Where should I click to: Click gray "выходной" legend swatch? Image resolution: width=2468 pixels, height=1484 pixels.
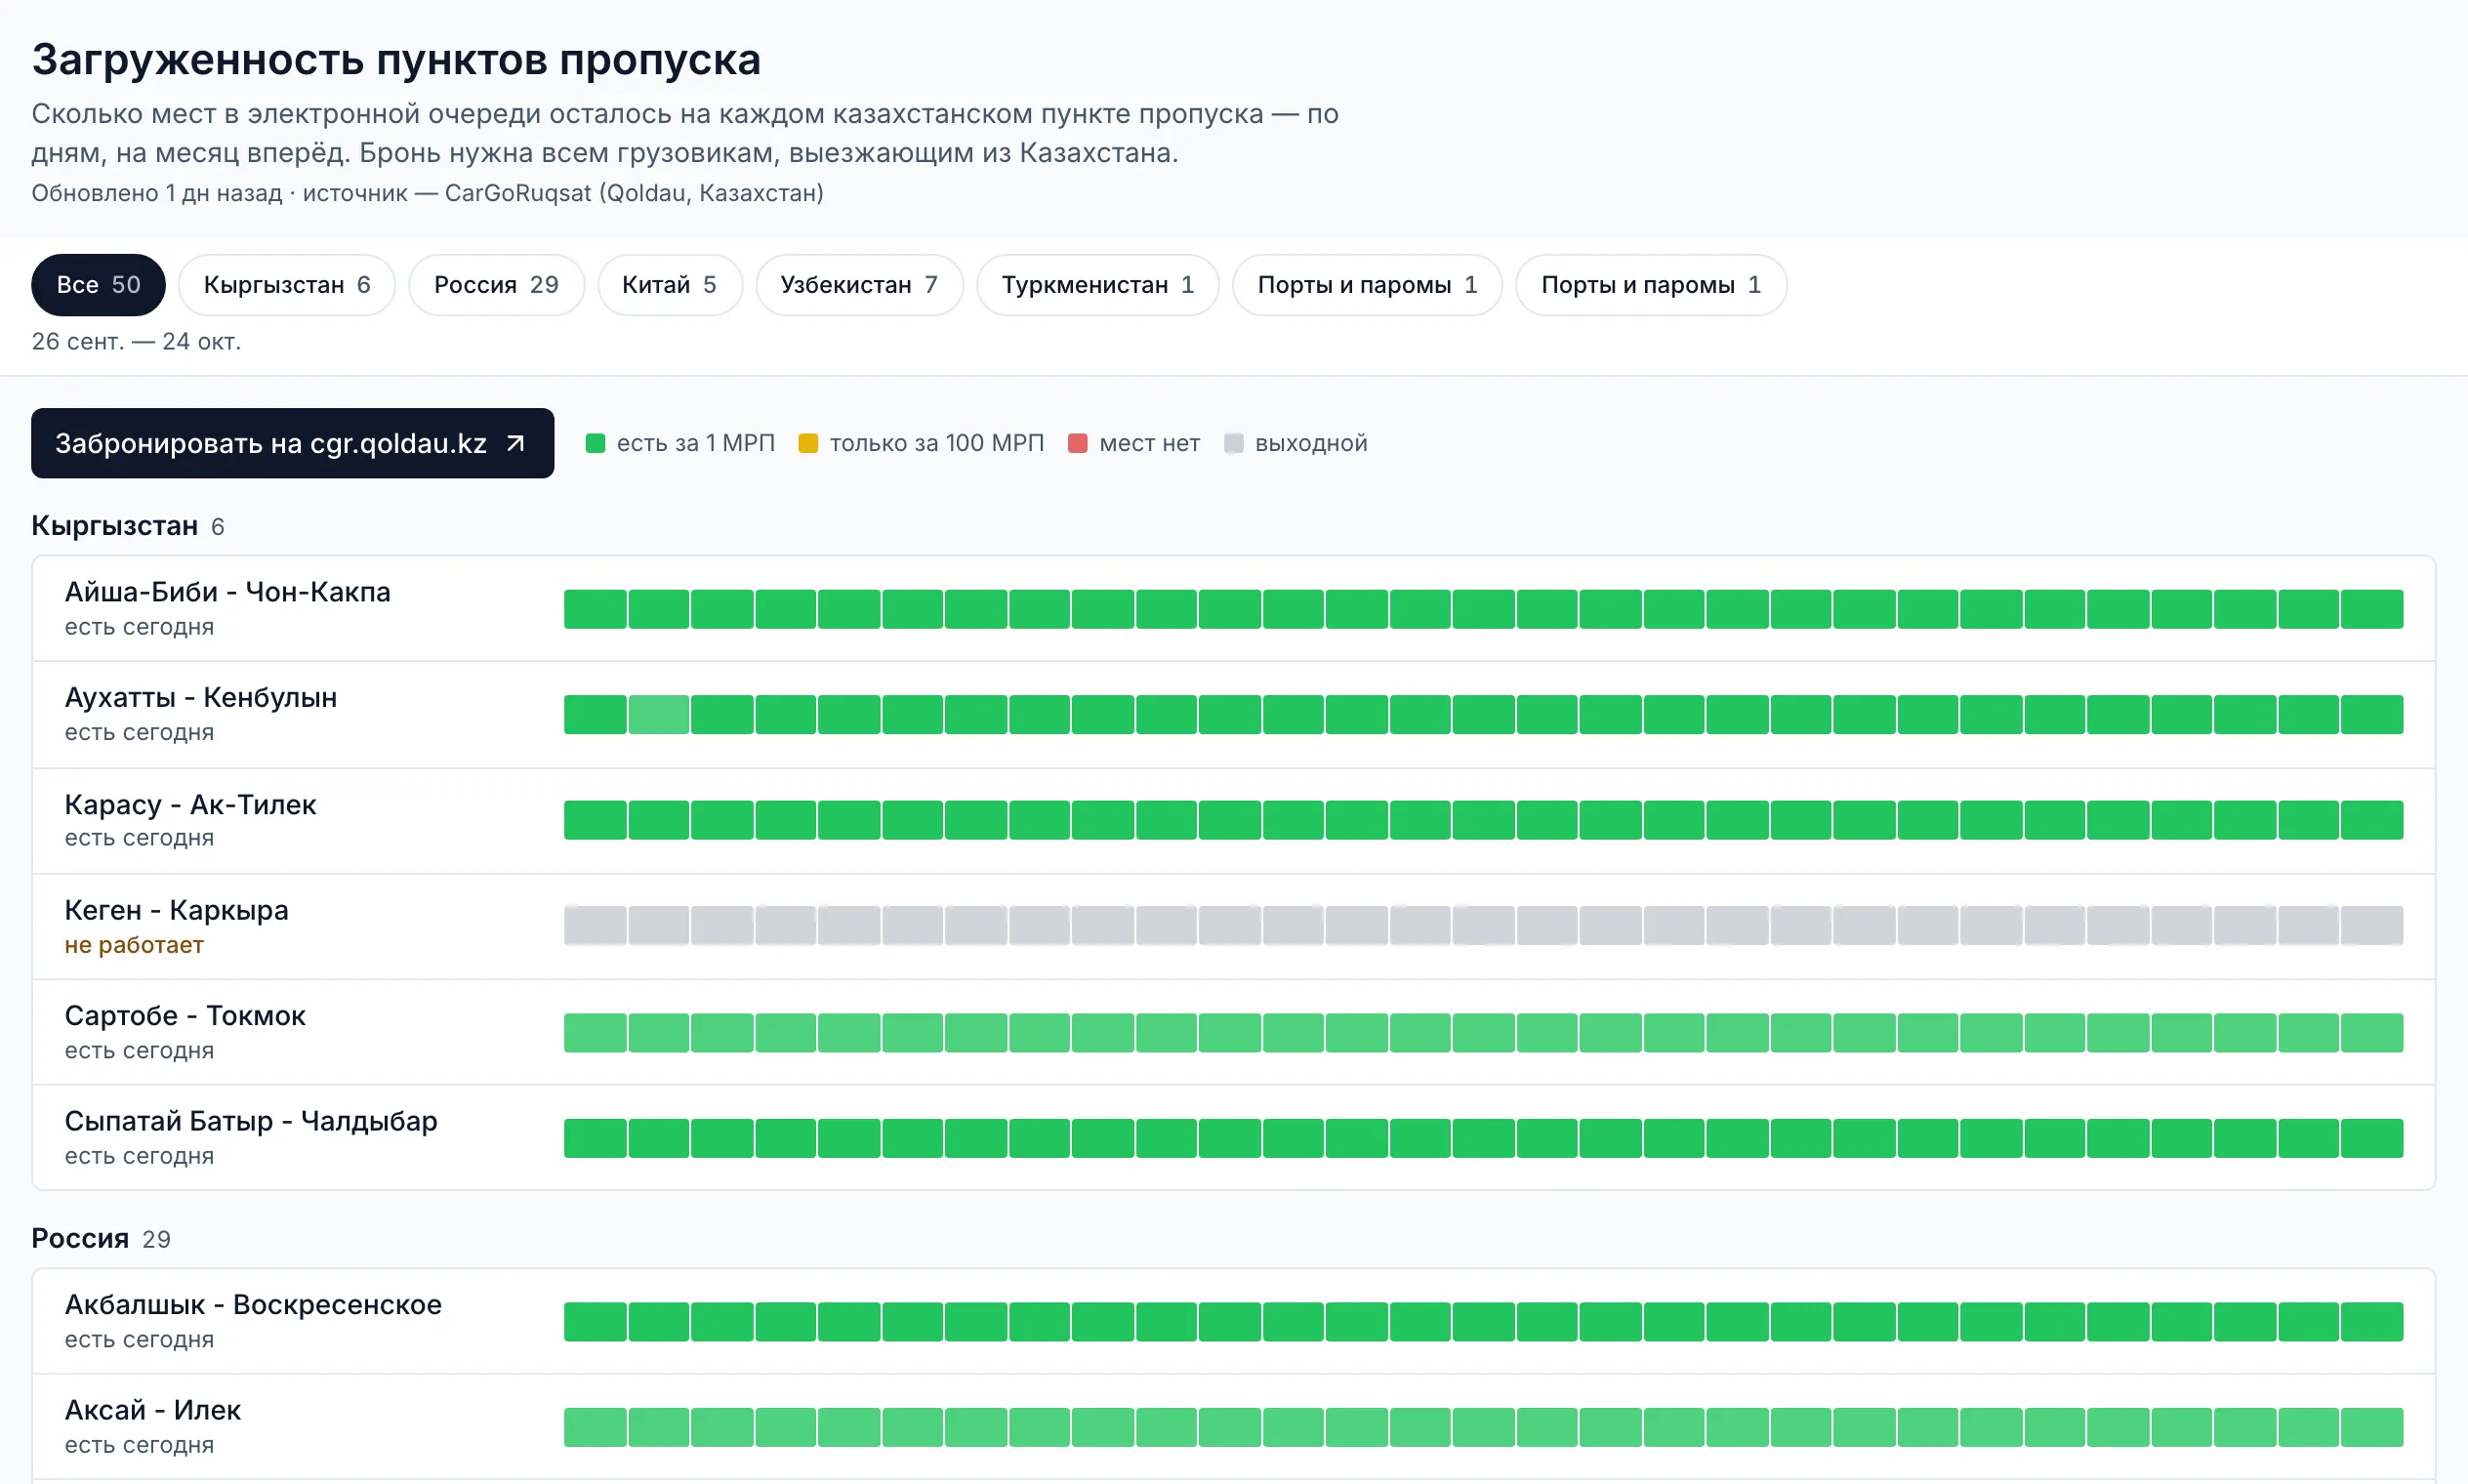(1233, 443)
